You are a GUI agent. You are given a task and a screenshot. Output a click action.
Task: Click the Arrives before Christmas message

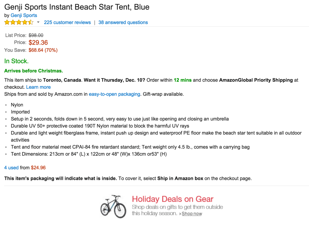coord(33,71)
